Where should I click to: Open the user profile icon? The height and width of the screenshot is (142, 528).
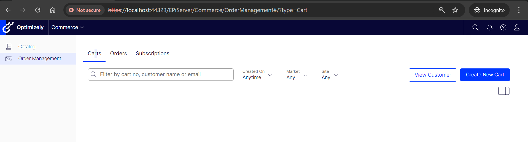517,27
